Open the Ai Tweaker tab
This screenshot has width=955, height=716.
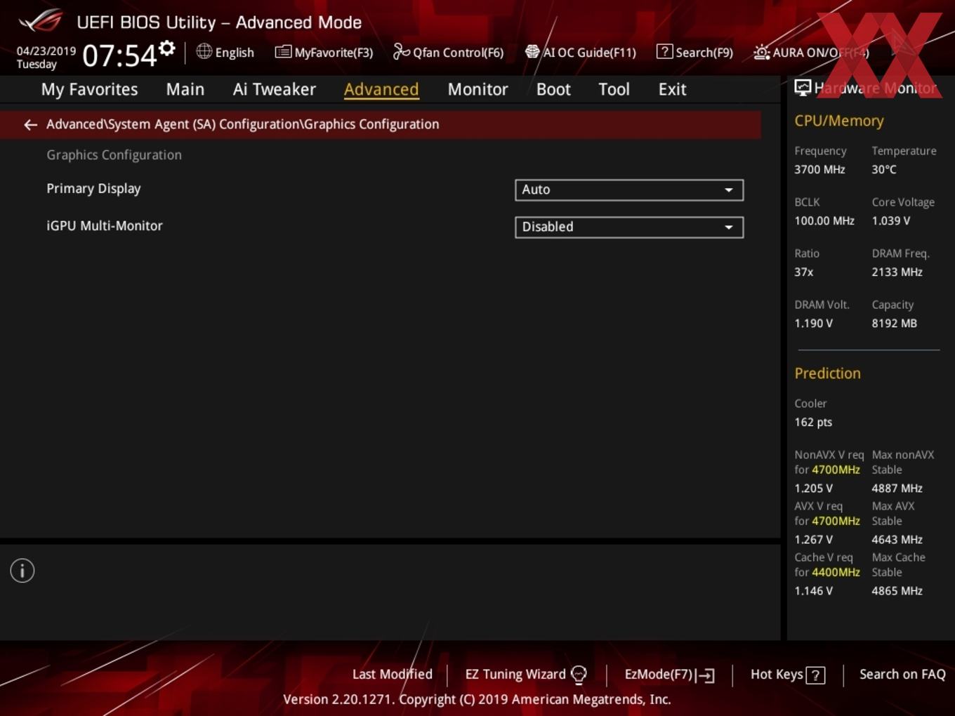coord(275,89)
